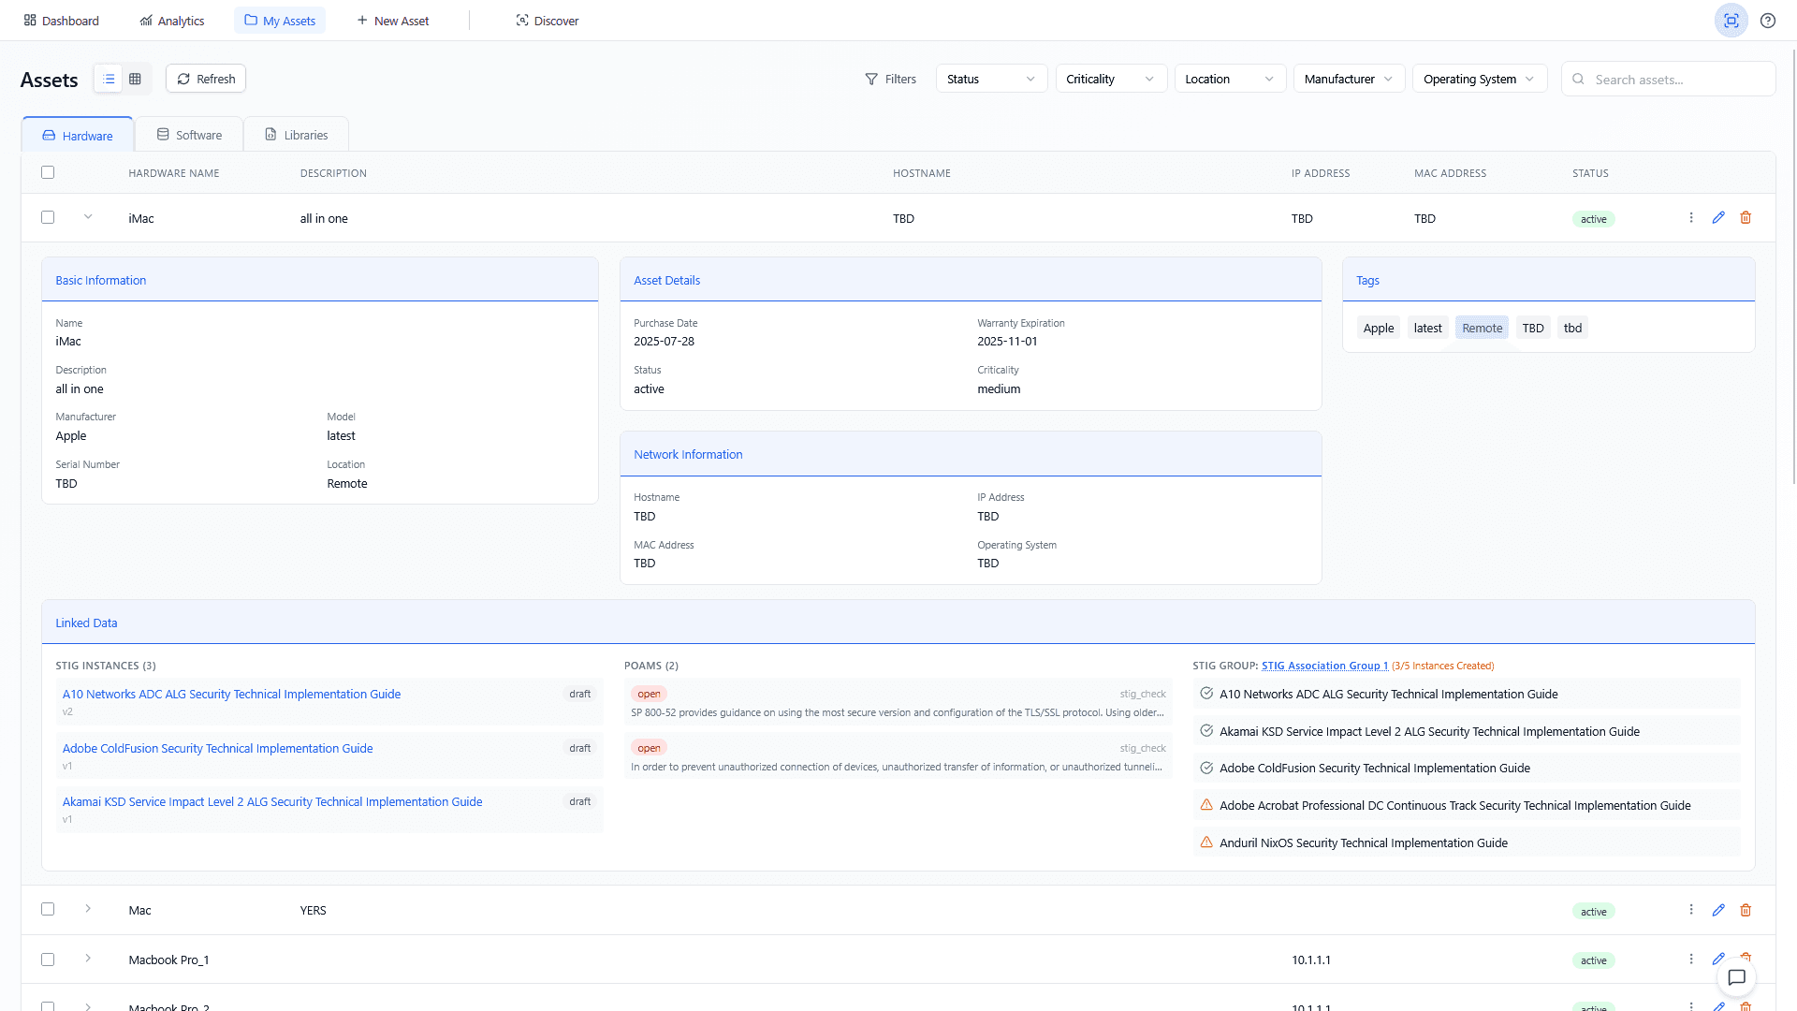Image resolution: width=1797 pixels, height=1011 pixels.
Task: Switch to grid view icon
Action: pos(135,80)
